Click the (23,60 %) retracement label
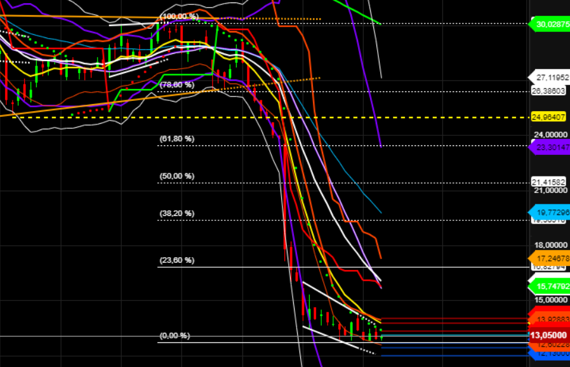This screenshot has height=367, width=570. coord(177,260)
